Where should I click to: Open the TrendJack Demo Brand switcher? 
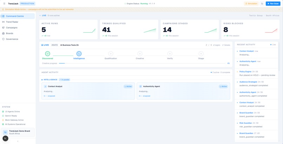tap(18, 132)
